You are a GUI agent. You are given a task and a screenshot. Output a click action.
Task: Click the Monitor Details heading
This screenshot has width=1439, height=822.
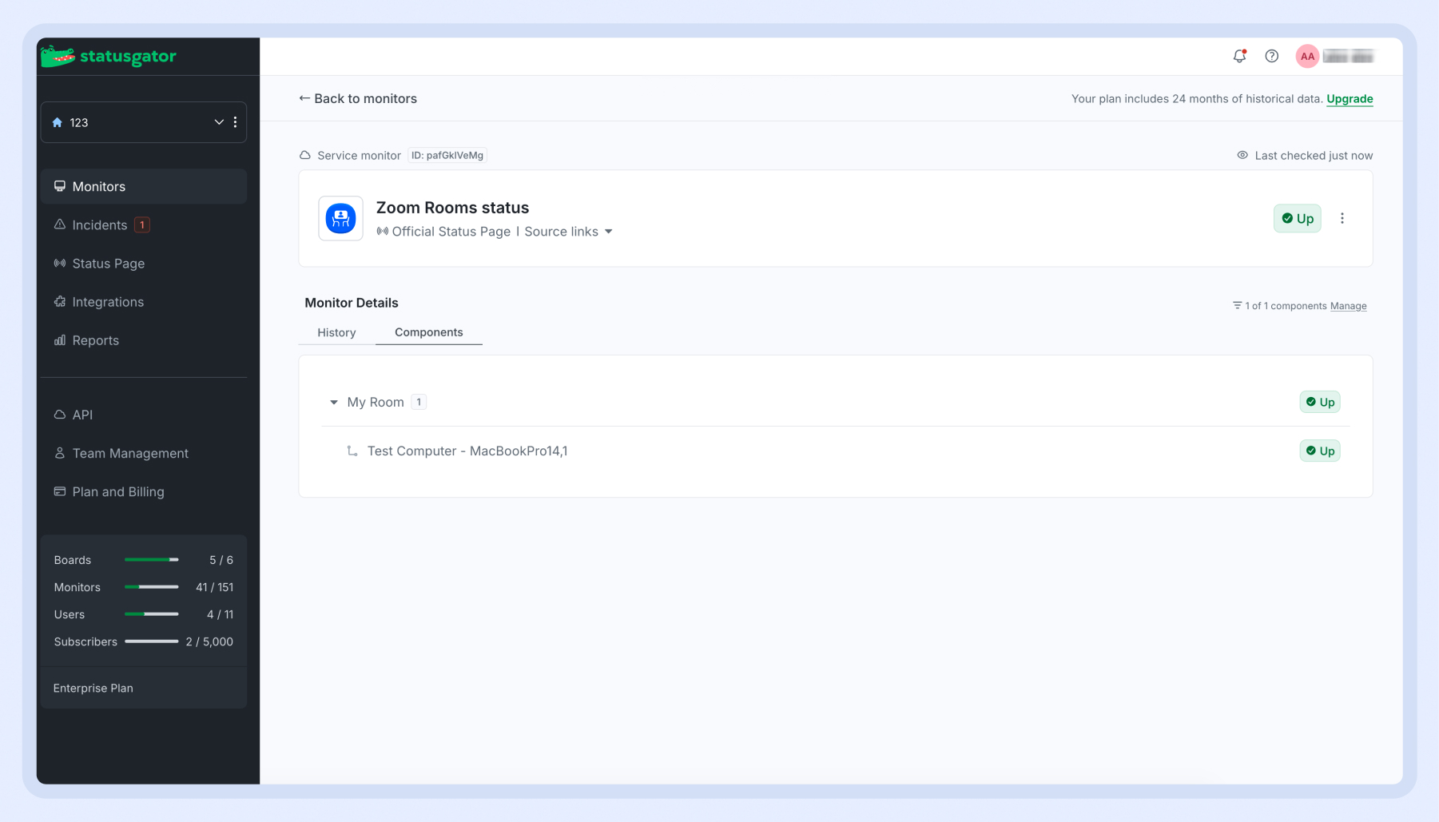352,303
